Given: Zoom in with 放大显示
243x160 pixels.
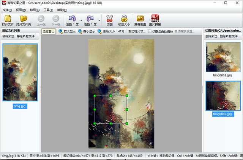Looking at the screenshot, I should [x=67, y=31].
